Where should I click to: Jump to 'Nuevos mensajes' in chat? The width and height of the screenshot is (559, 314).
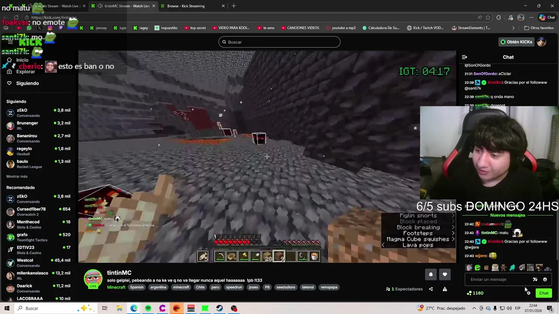pos(507,215)
